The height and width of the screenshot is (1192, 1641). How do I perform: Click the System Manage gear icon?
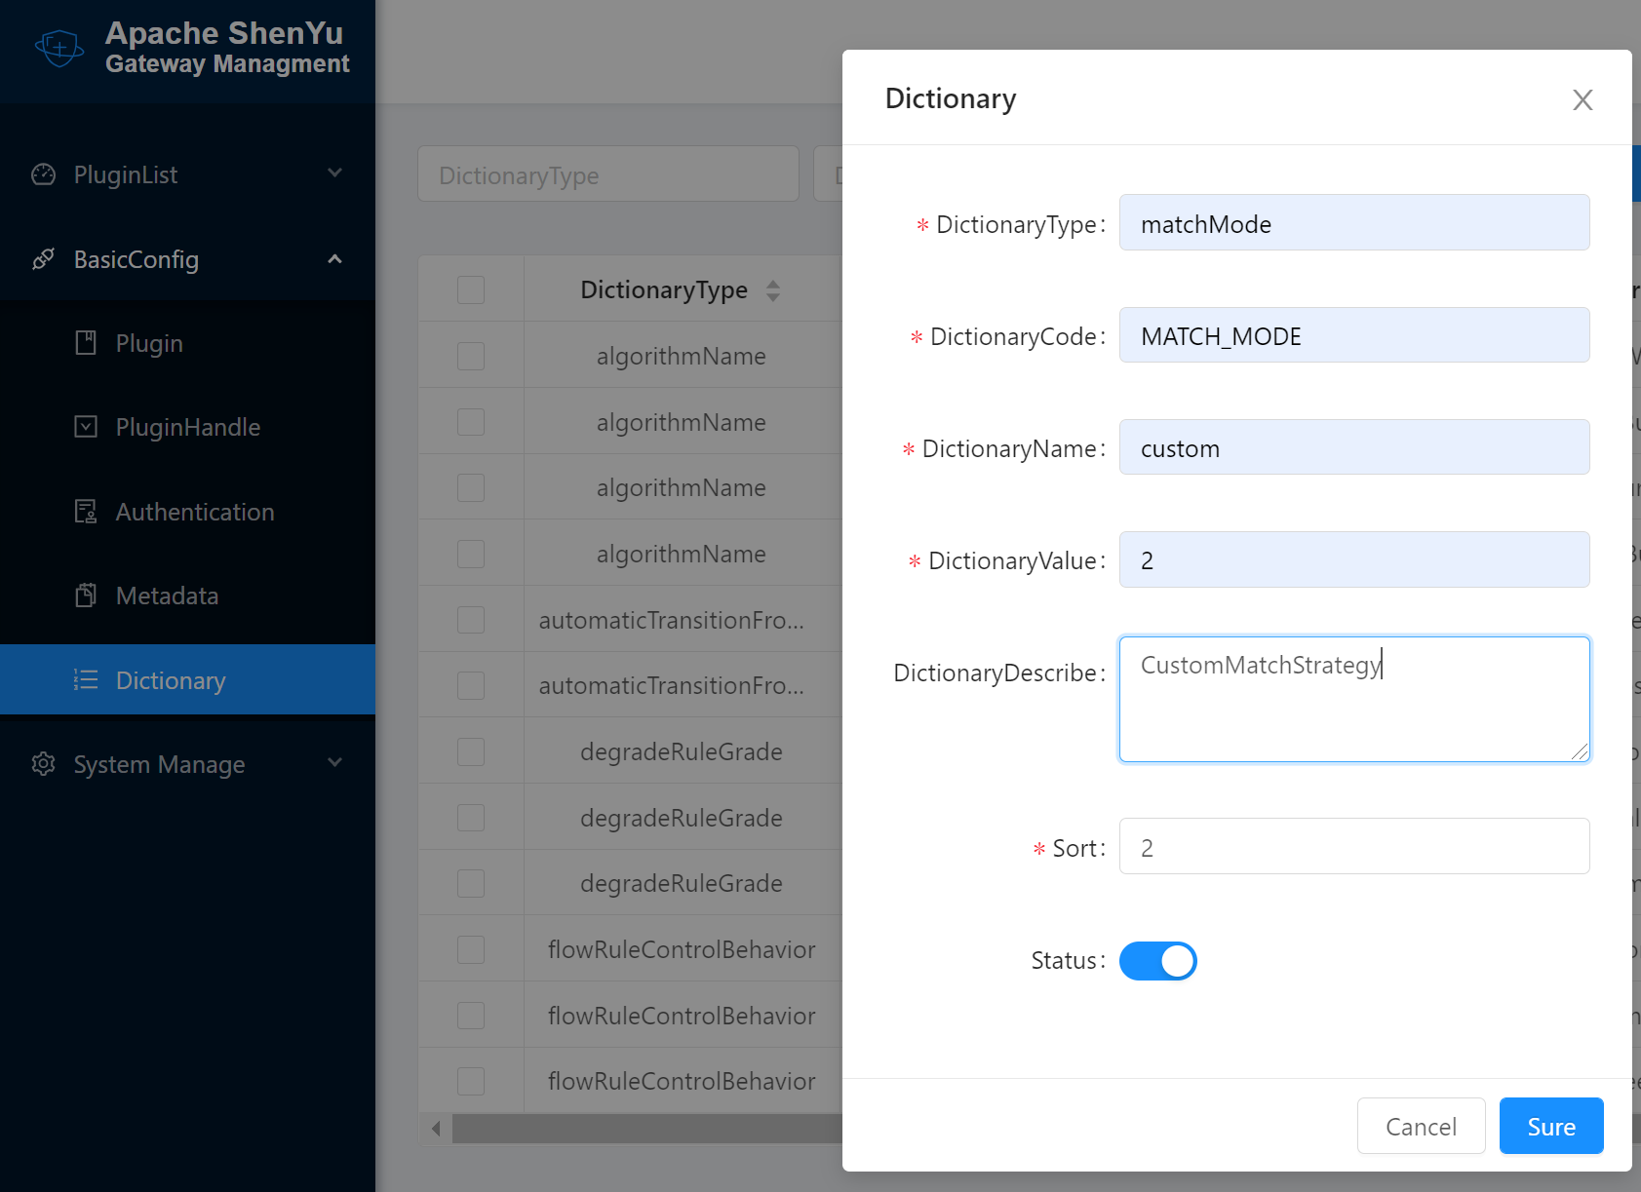[43, 764]
